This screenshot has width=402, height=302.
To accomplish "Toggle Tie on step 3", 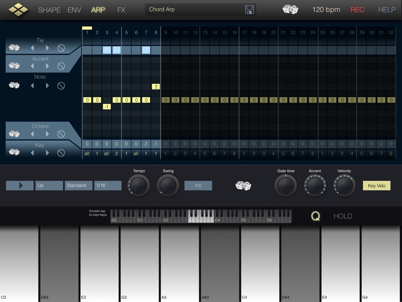I will pos(107,50).
